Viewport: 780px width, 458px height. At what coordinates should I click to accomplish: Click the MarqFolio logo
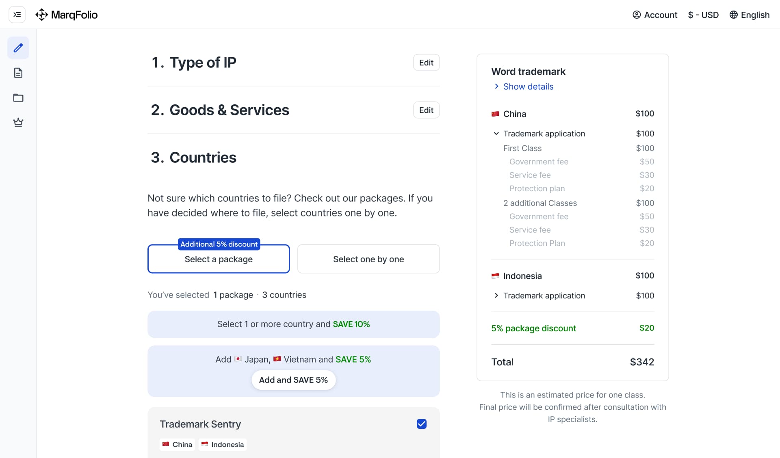click(x=67, y=15)
